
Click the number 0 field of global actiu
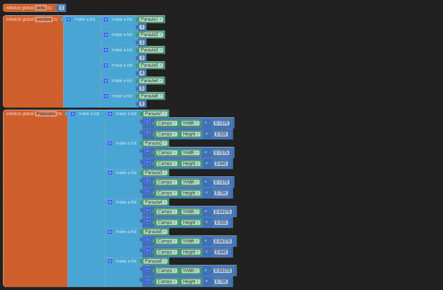click(x=61, y=8)
